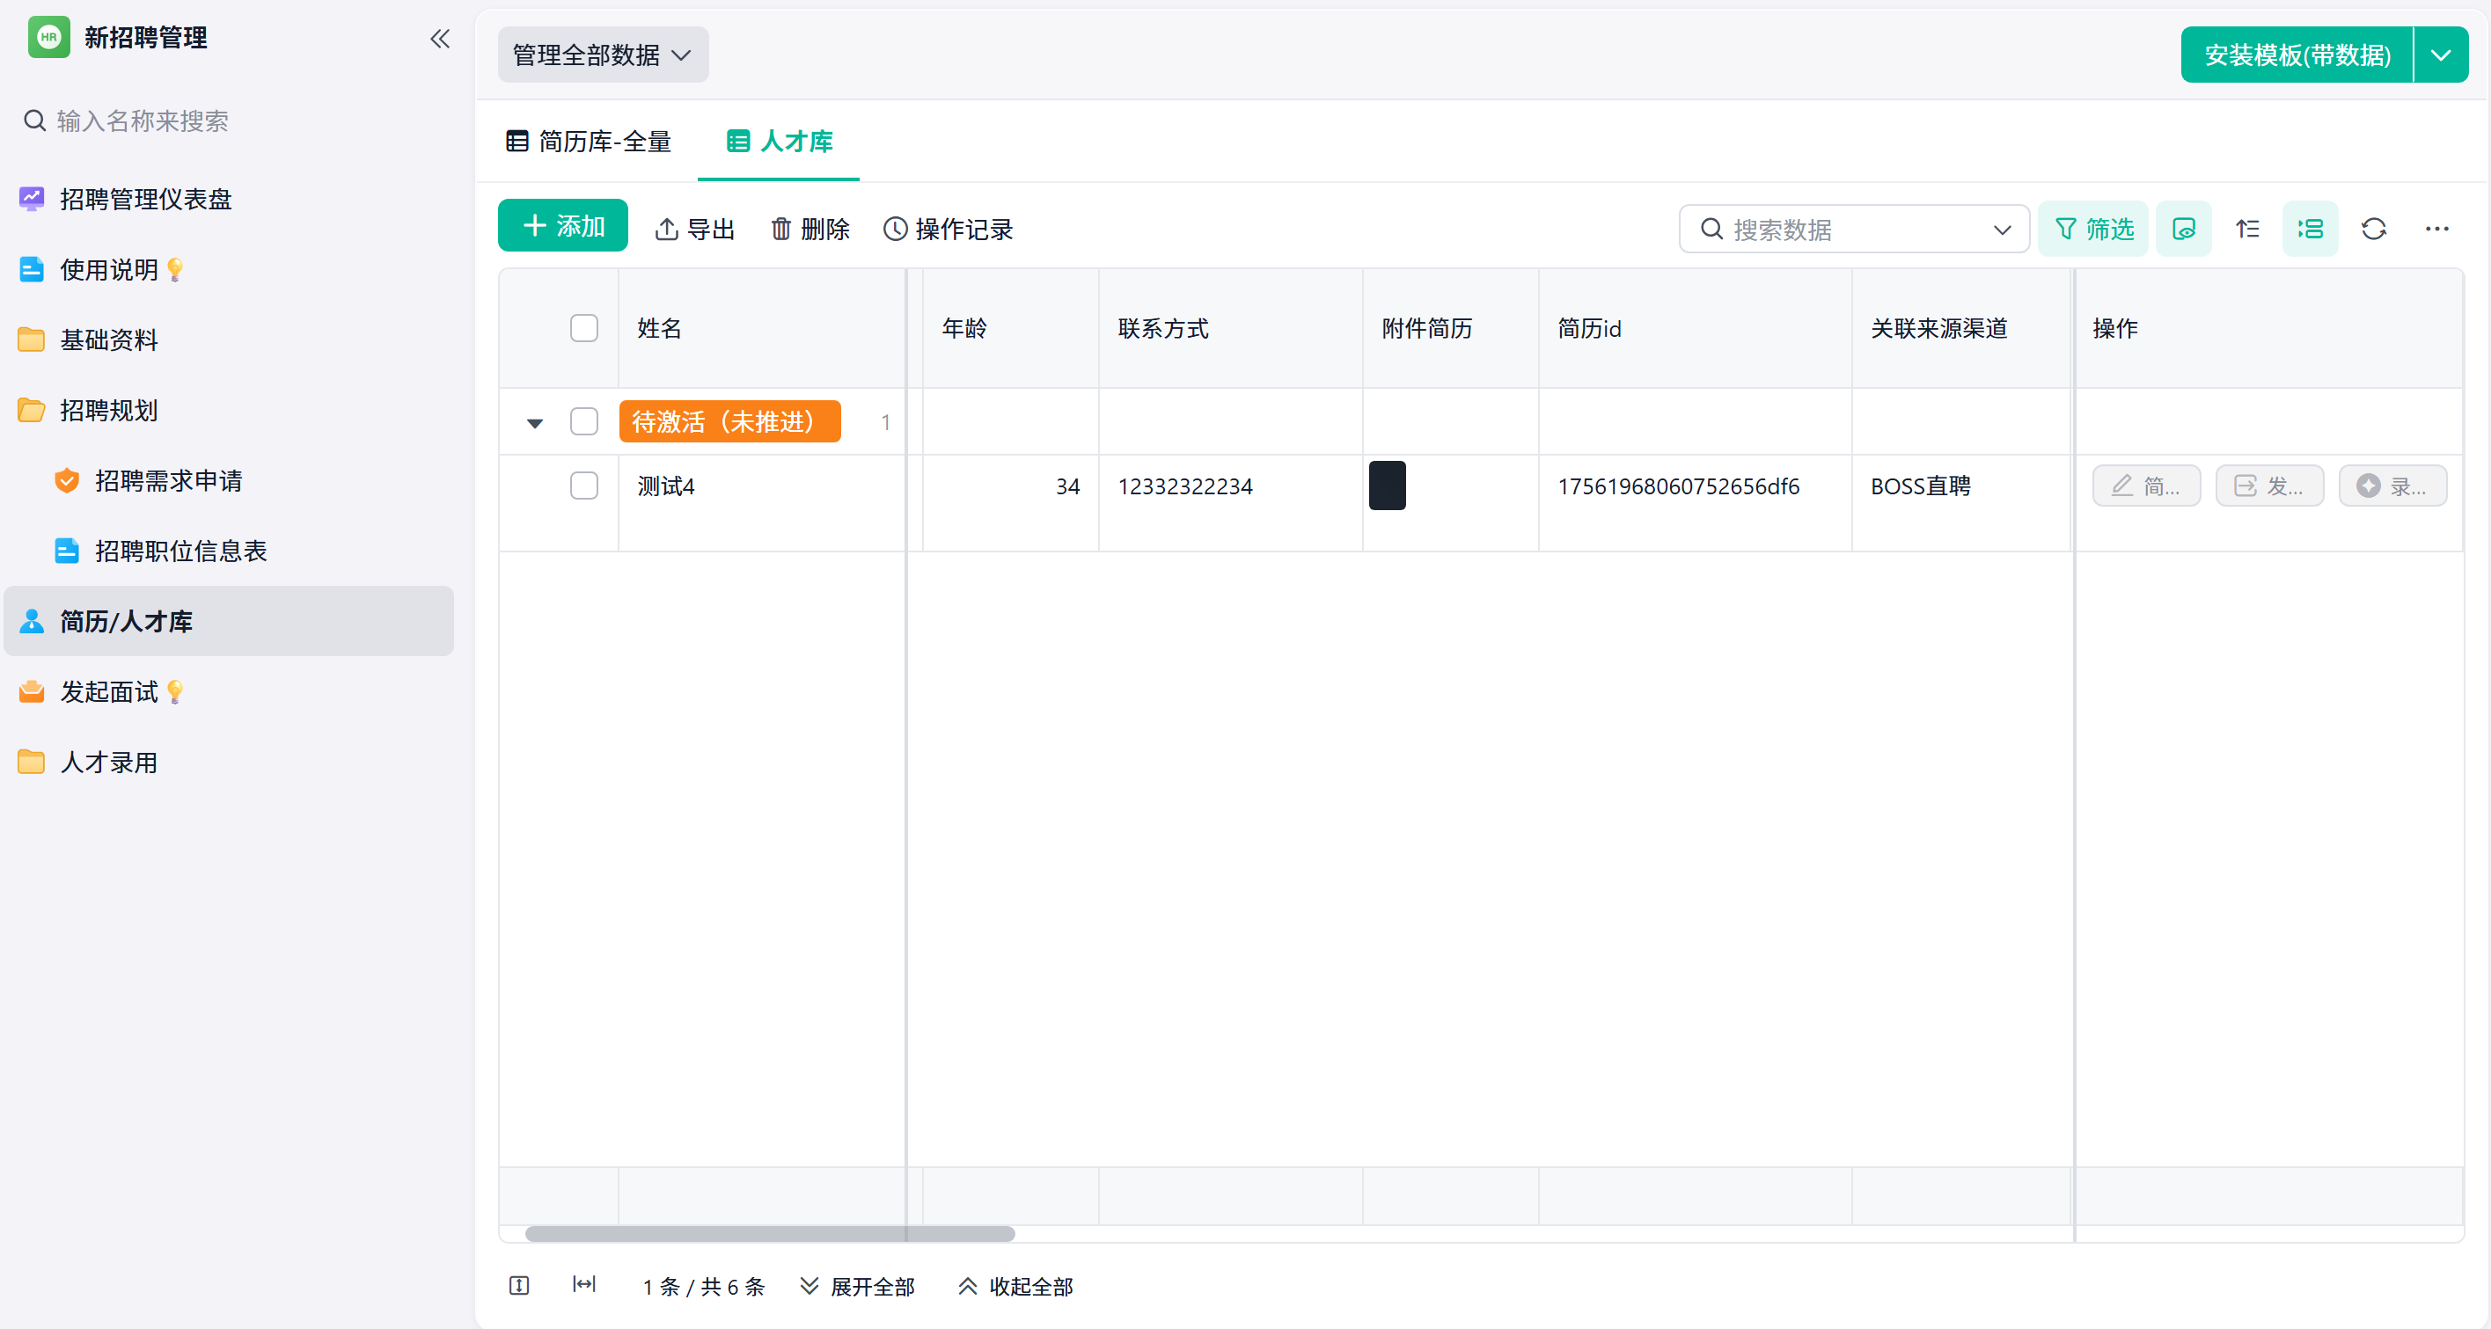Click 导出 export button
Image resolution: width=2491 pixels, height=1329 pixels.
point(694,229)
